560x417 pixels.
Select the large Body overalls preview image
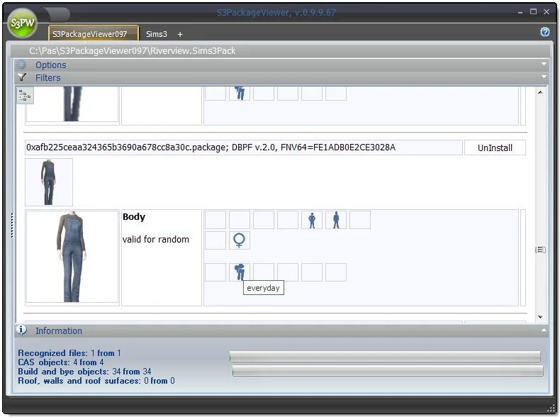(x=72, y=257)
